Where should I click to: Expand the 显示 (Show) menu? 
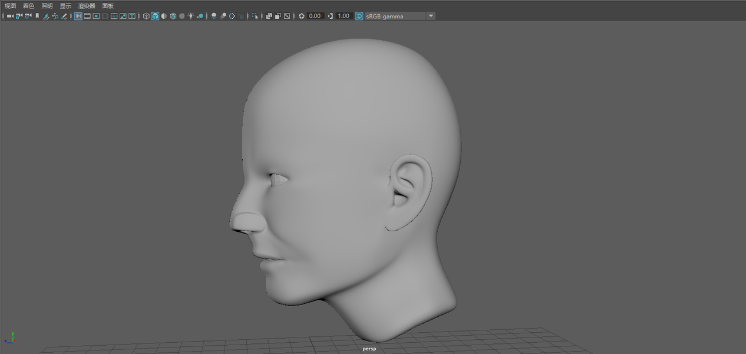65,5
